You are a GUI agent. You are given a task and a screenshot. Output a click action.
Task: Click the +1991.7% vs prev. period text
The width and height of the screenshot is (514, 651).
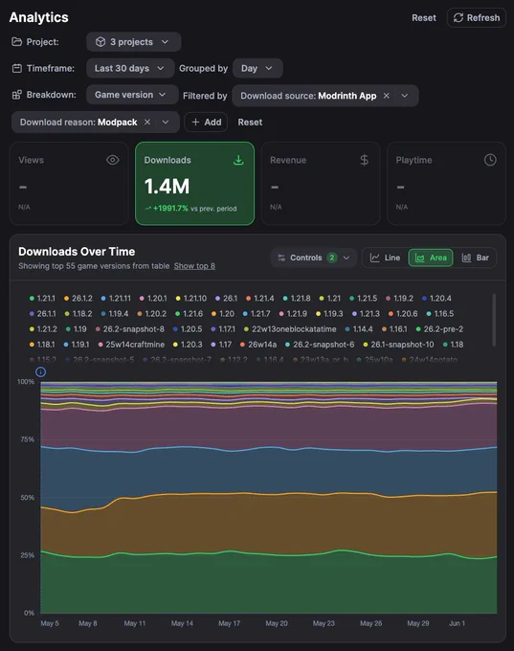(190, 209)
